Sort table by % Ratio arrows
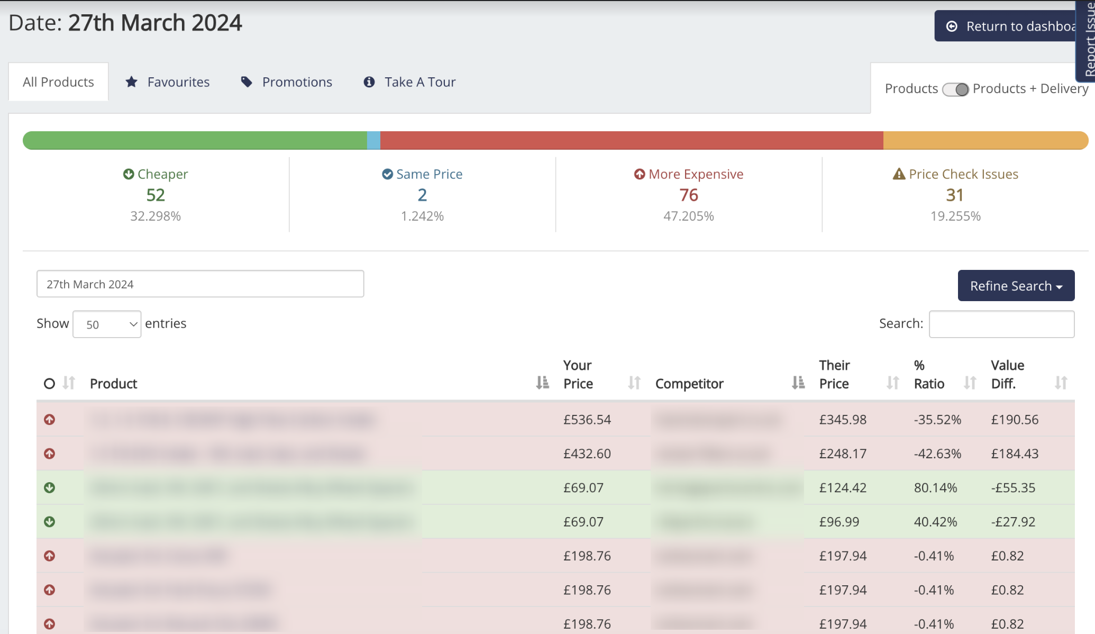Image resolution: width=1095 pixels, height=634 pixels. (970, 383)
